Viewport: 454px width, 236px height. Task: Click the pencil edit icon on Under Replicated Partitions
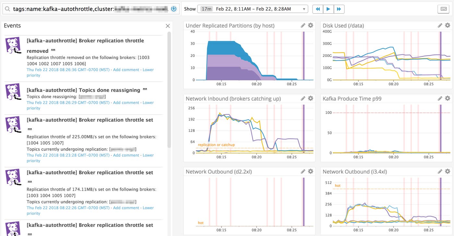pyautogui.click(x=303, y=25)
